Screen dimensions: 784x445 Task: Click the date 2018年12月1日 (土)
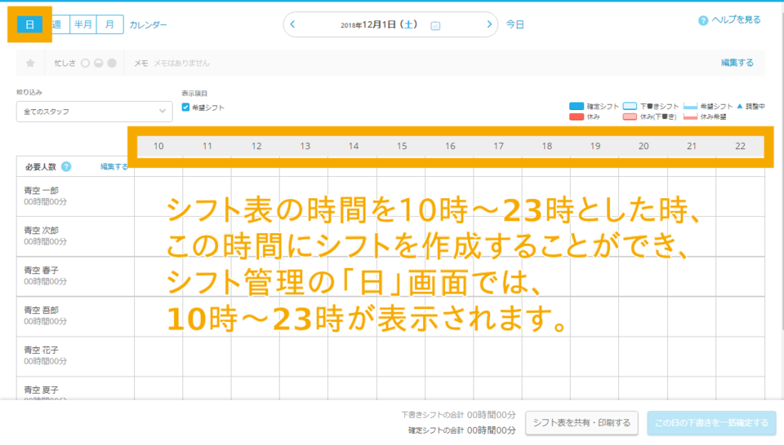coord(379,25)
